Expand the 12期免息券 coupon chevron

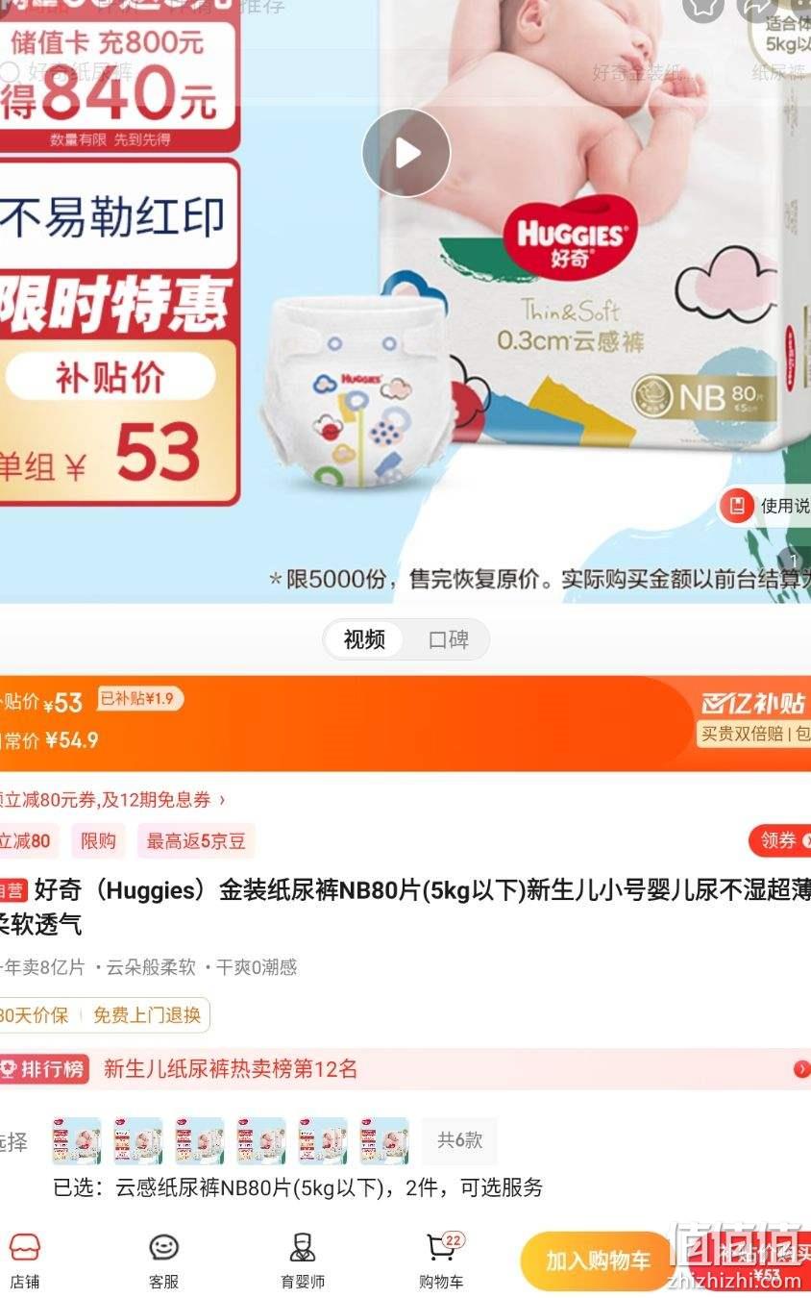tap(223, 800)
